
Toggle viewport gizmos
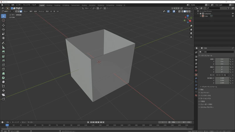pos(168,11)
